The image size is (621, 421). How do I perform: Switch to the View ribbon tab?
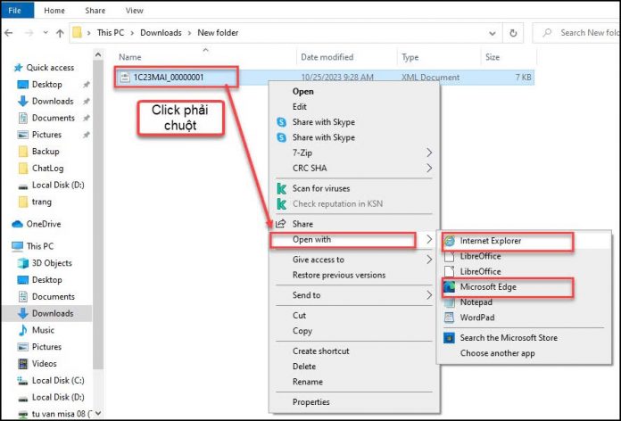tap(134, 11)
